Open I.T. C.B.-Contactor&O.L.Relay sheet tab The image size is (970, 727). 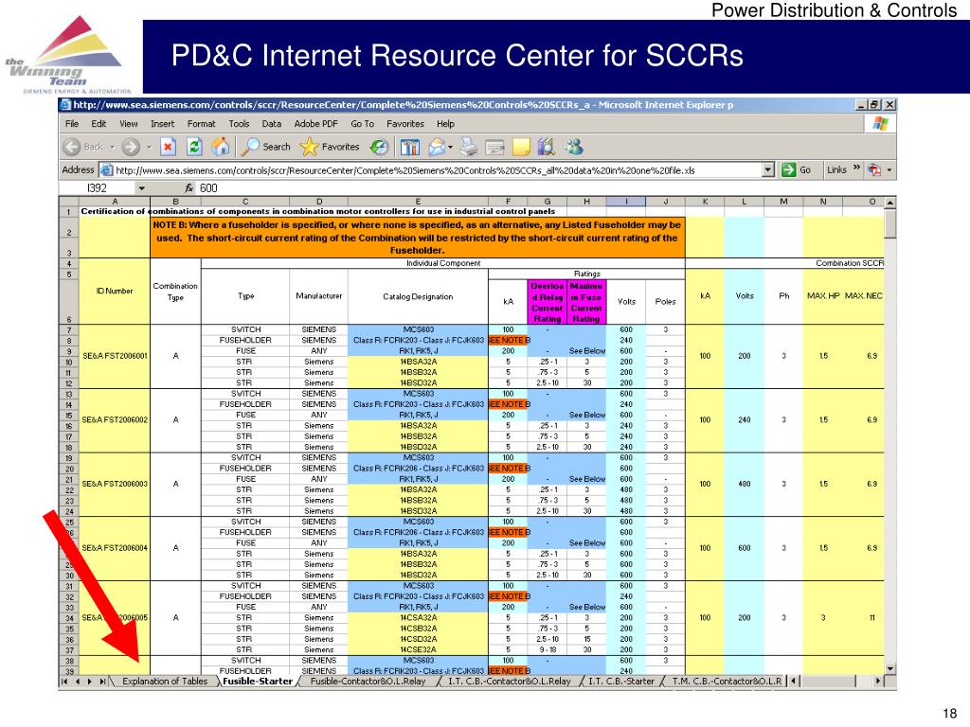(510, 682)
